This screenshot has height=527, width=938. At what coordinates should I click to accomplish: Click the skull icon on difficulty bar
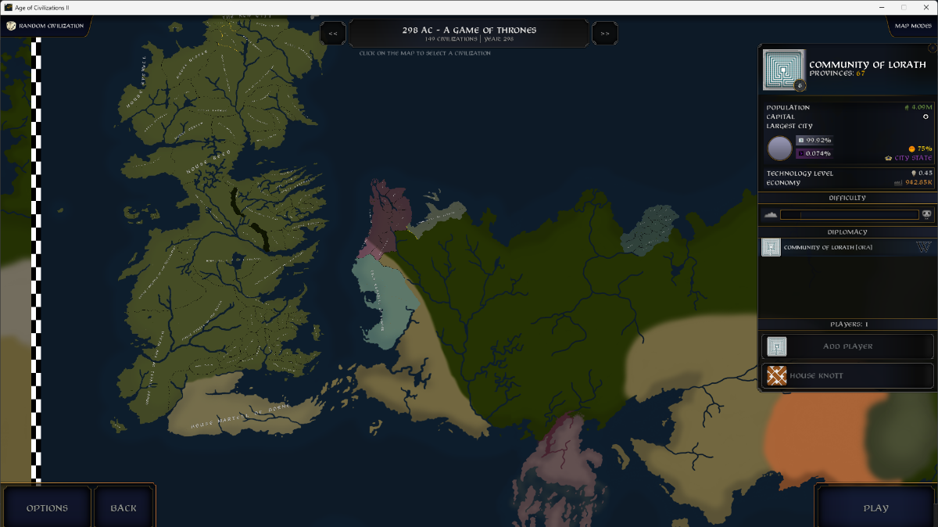pos(927,214)
